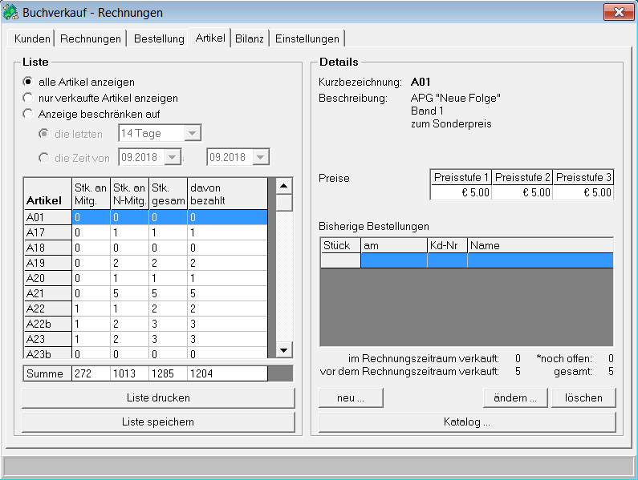
Task: Select article row A21 in the list
Action: pos(47,293)
